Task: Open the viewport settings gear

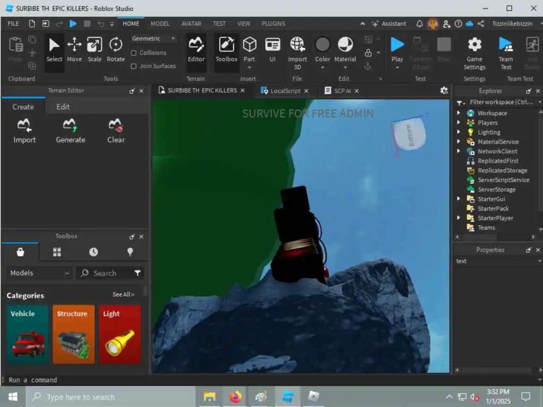Action: (x=444, y=91)
